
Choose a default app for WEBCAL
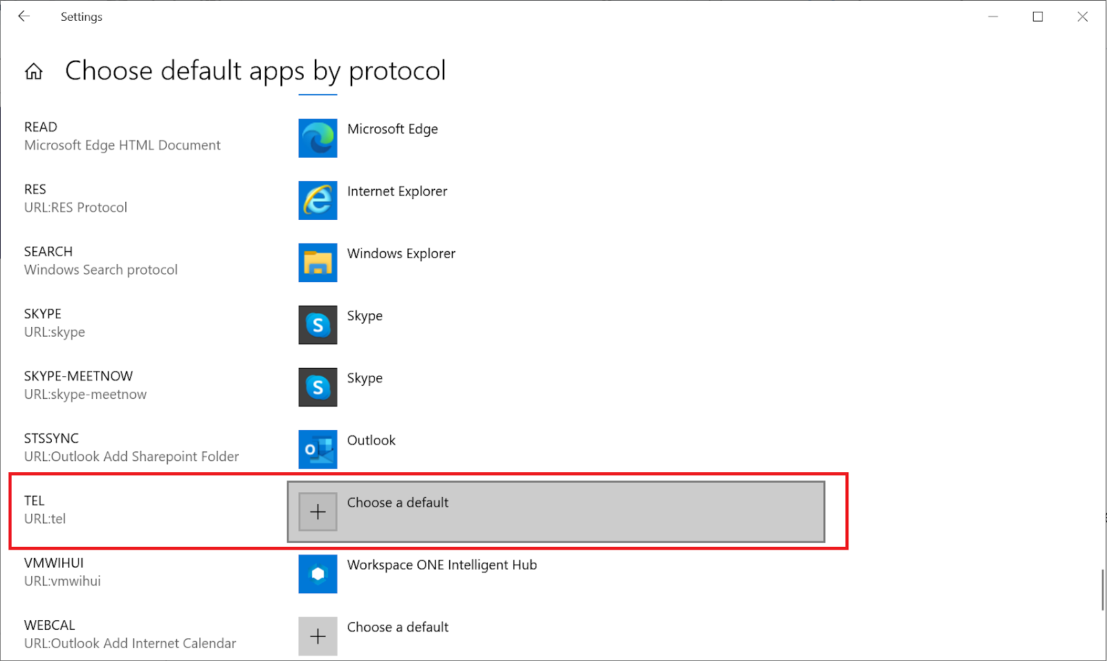(398, 627)
